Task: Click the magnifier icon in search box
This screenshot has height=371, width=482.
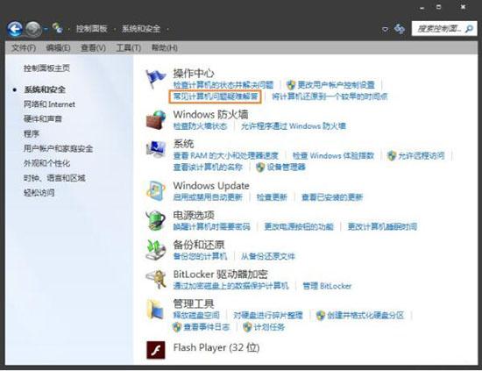Action: [x=469, y=29]
